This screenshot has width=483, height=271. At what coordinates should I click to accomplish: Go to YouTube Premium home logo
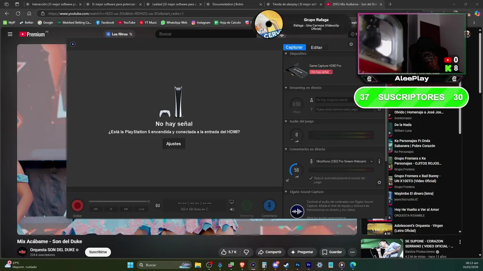pyautogui.click(x=32, y=34)
